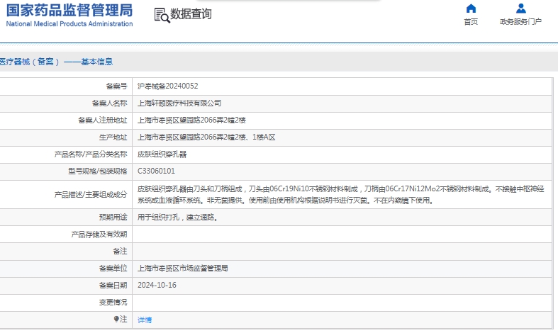Click the 国家药品监督管理局 logo
The height and width of the screenshot is (333, 558).
(69, 11)
